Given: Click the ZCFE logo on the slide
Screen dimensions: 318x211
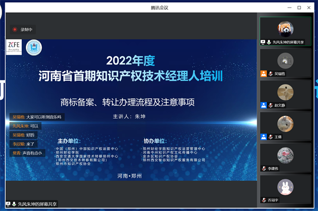Looking at the screenshot, I should pos(14,47).
